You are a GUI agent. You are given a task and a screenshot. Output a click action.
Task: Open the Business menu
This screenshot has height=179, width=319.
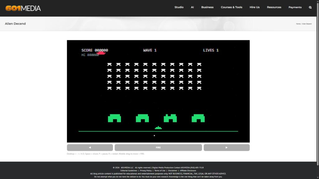pos(207,7)
